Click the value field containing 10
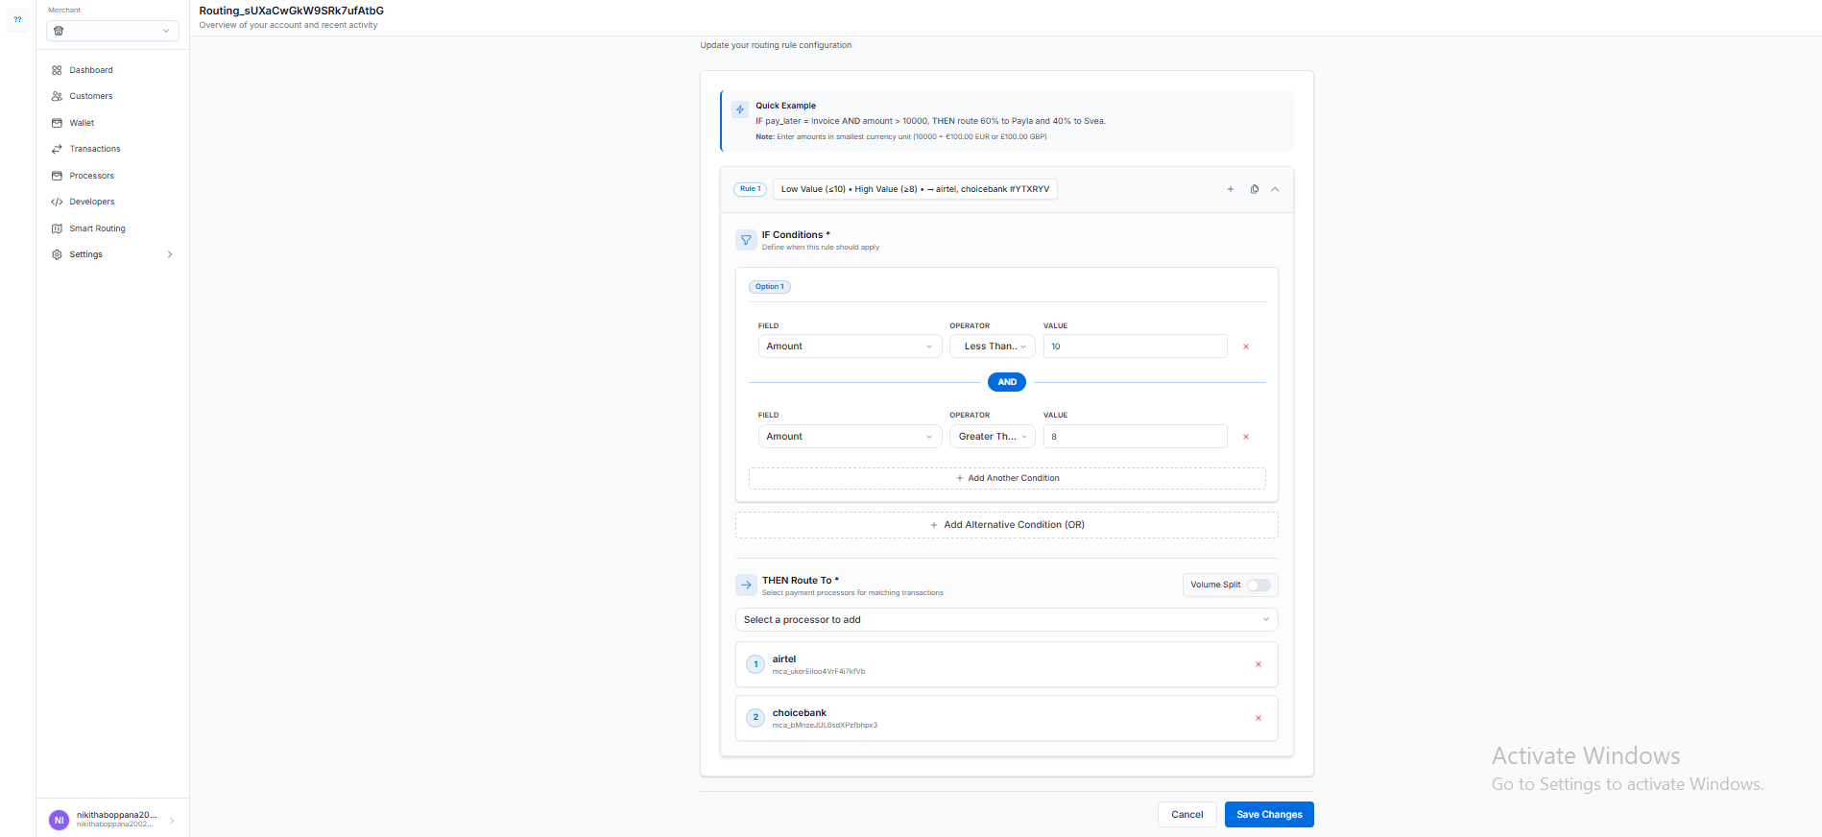 (1134, 347)
